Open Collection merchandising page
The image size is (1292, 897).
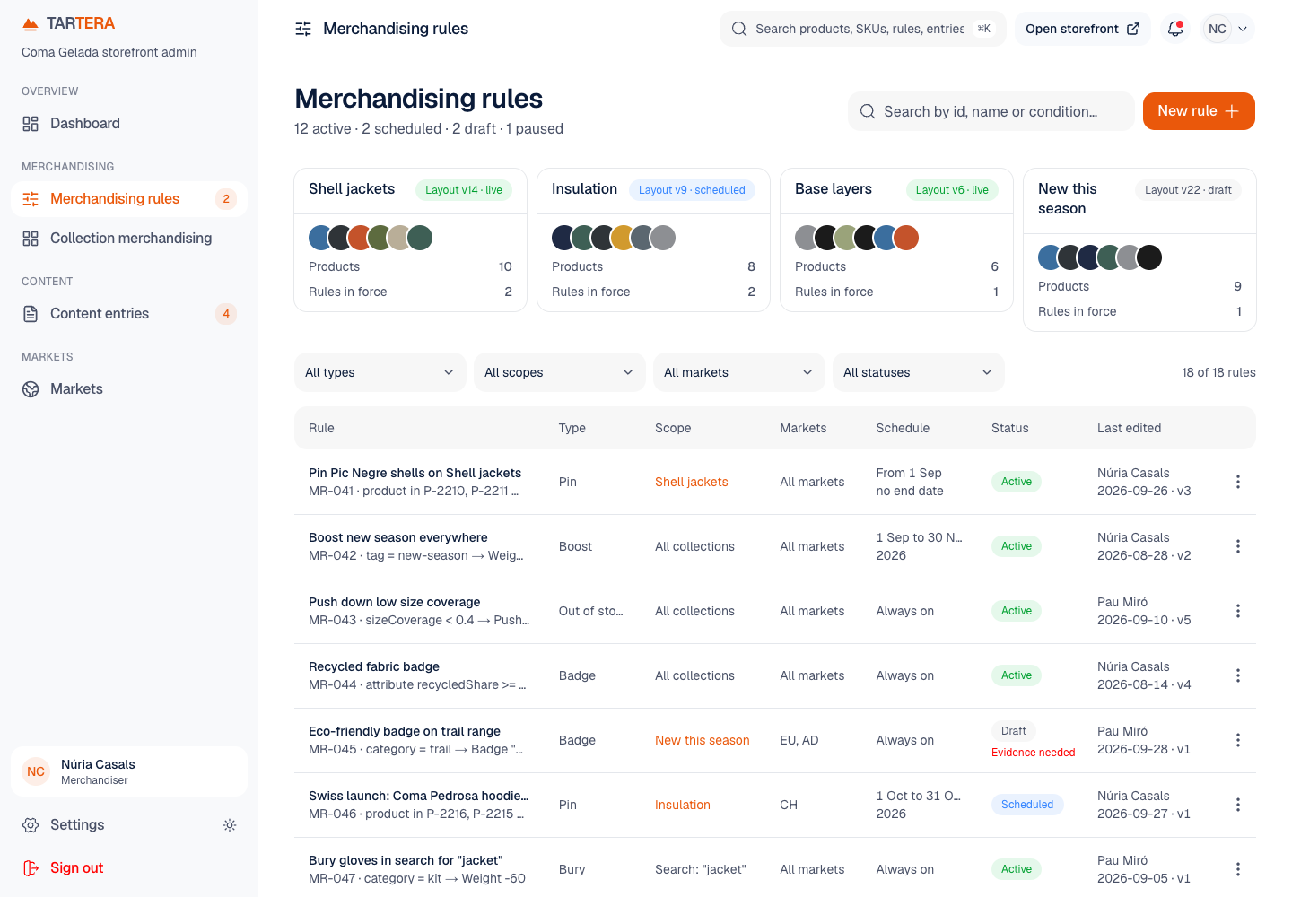click(x=129, y=239)
